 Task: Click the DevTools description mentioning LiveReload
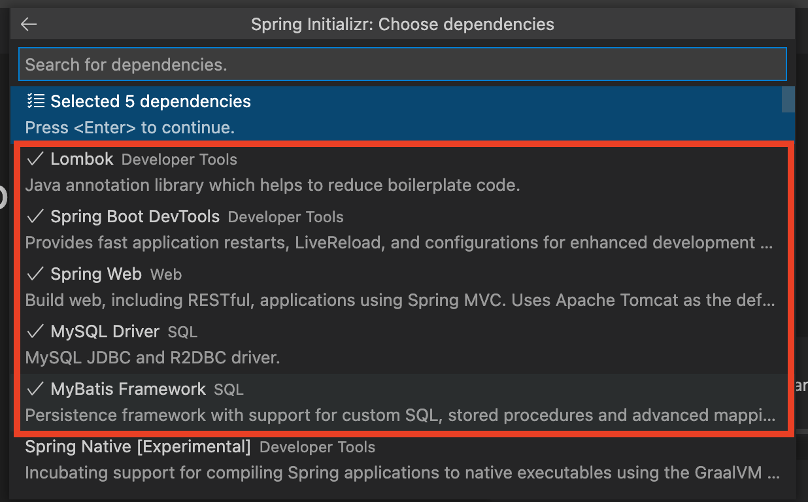pos(399,243)
